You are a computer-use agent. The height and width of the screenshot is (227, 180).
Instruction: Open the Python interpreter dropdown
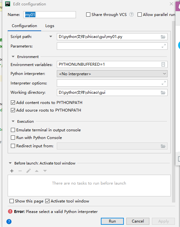click(112, 74)
